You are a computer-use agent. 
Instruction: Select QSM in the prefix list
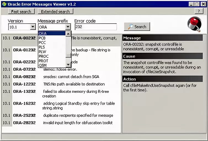(52, 65)
